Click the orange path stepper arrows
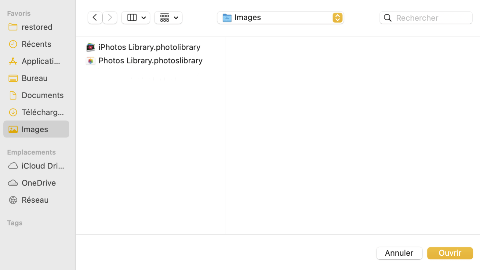Viewport: 480px width, 270px height. [x=337, y=18]
